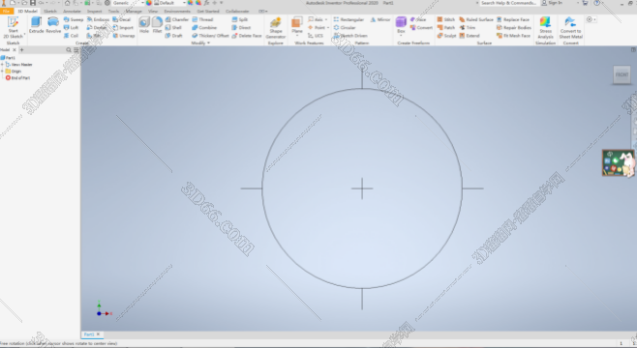This screenshot has height=348, width=637.
Task: Run Stress Analysis
Action: tap(546, 28)
